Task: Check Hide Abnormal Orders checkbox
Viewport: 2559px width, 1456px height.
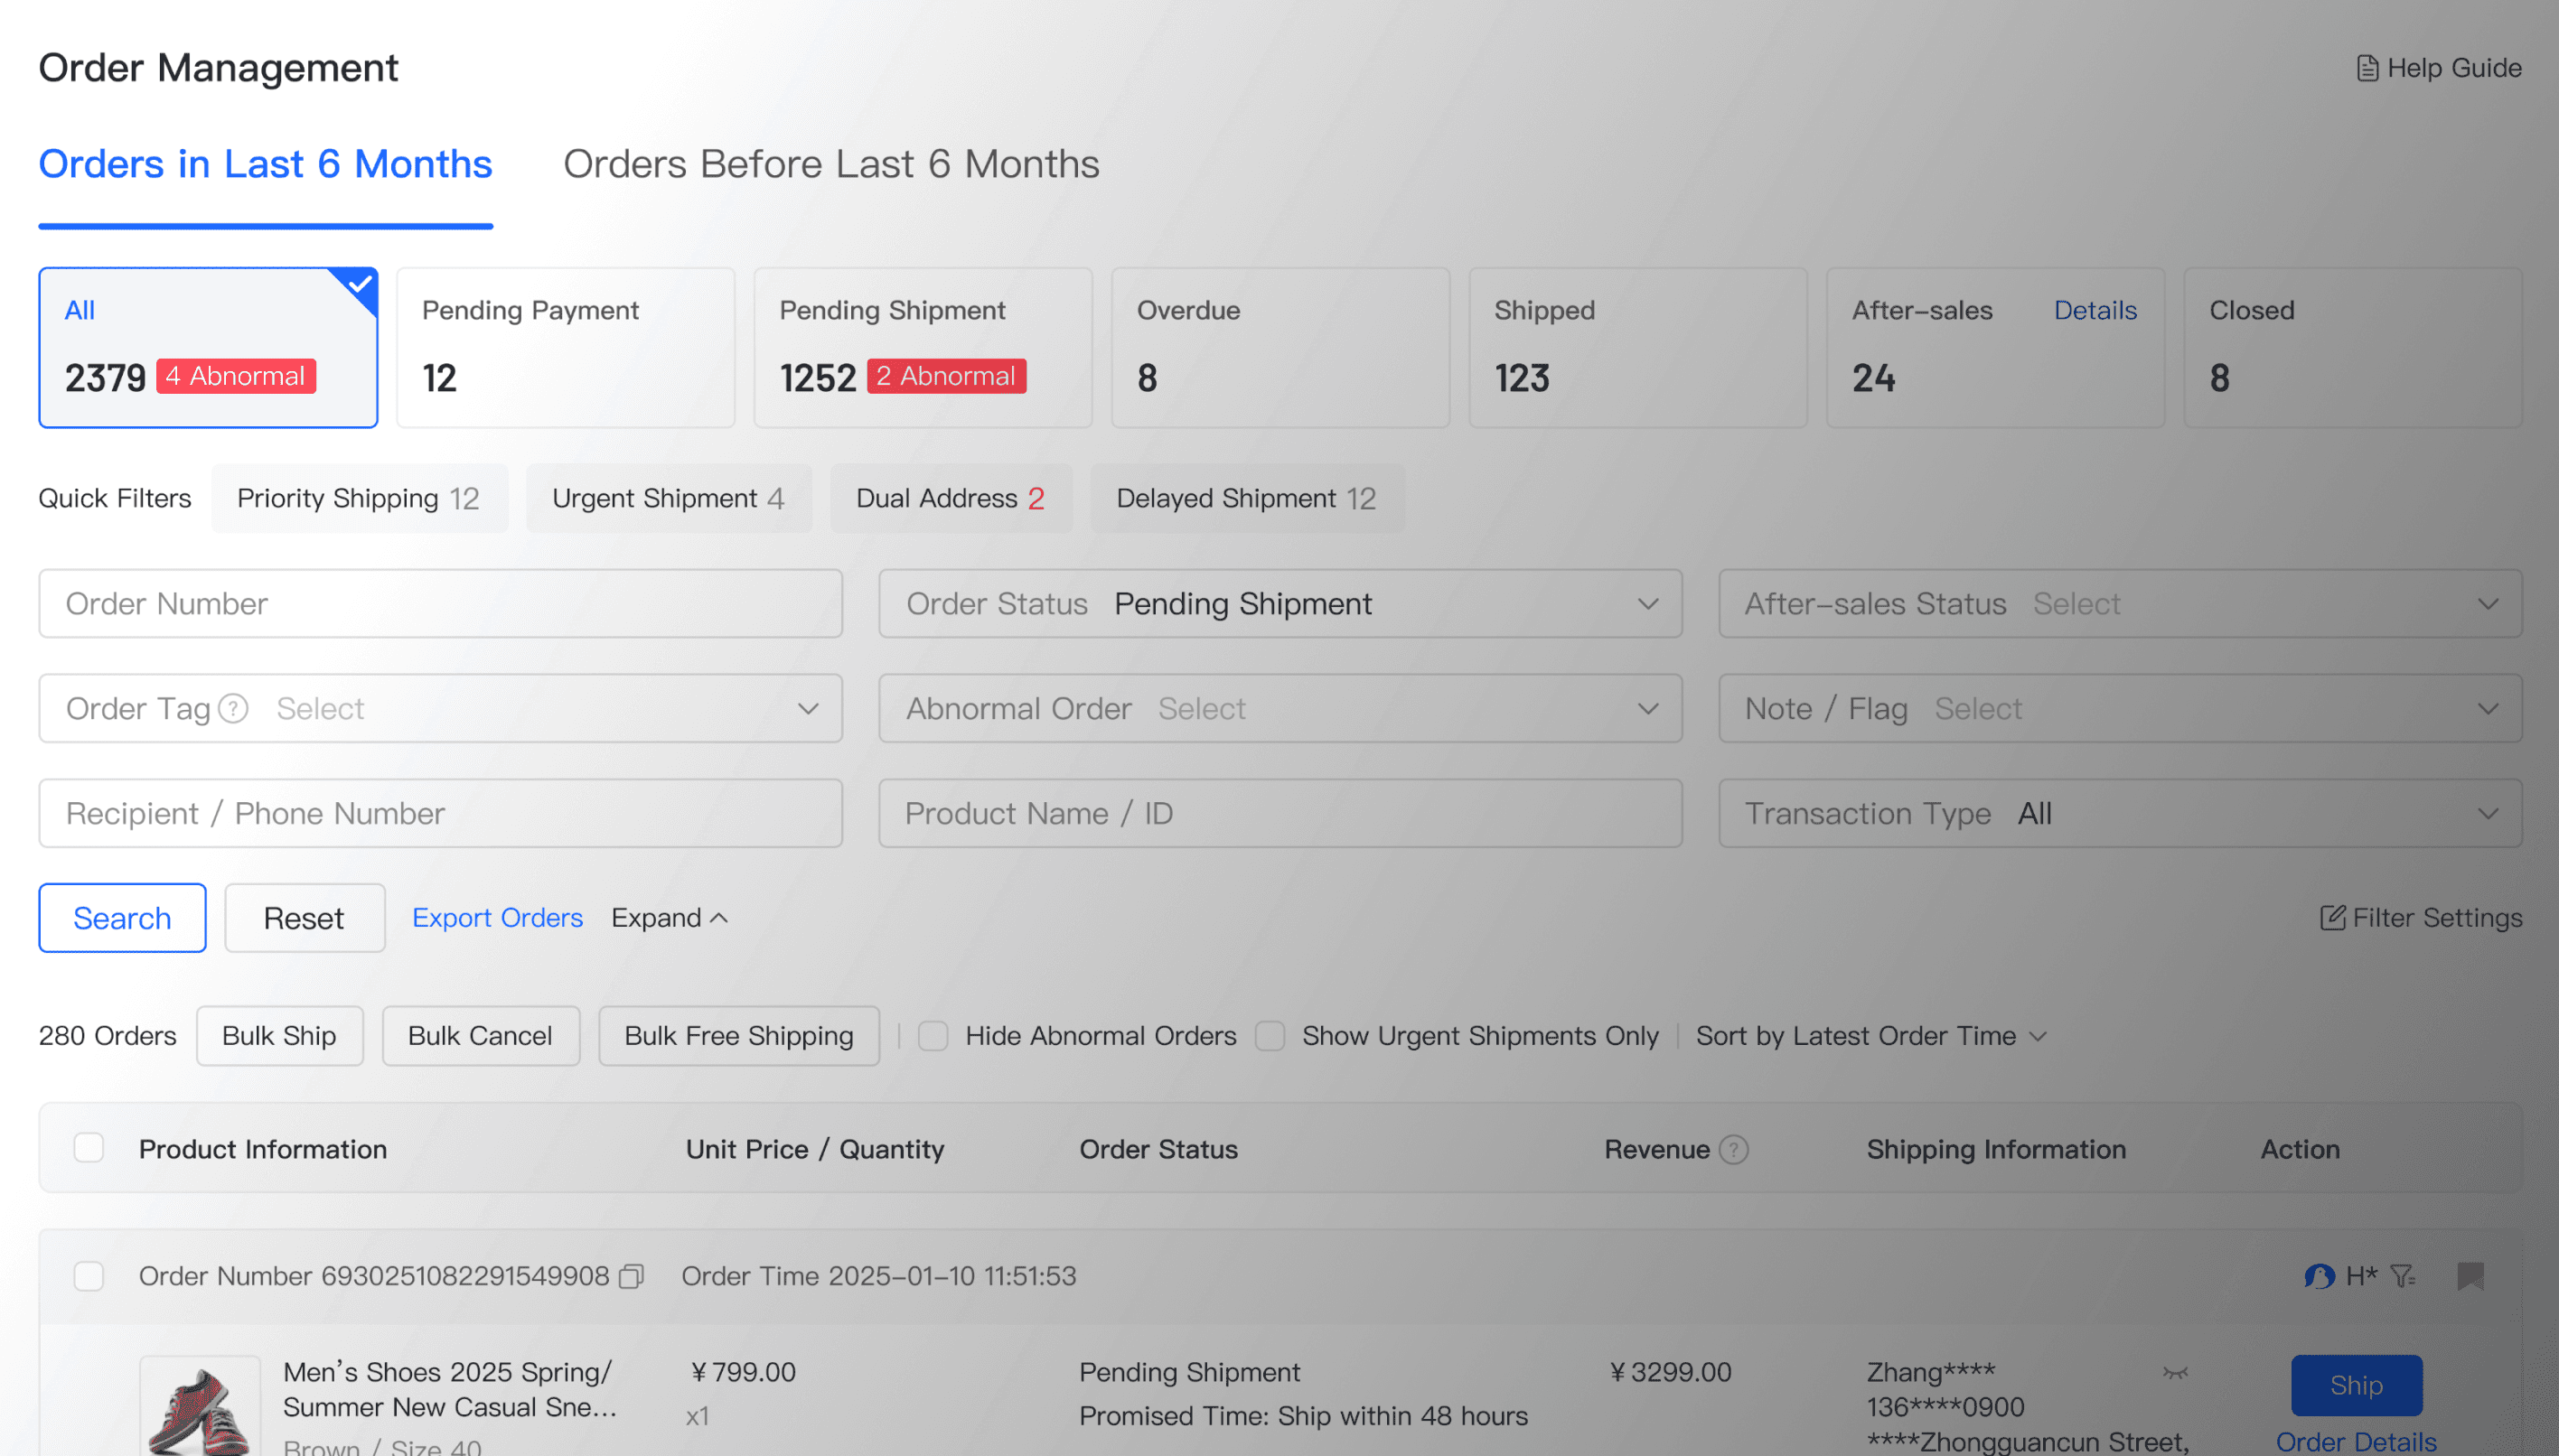Action: pyautogui.click(x=933, y=1036)
